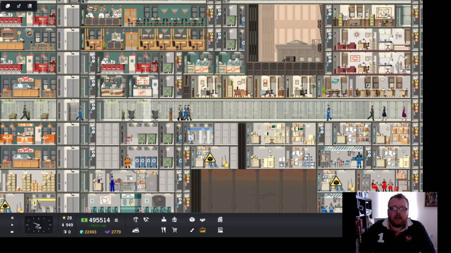Toggle the overlapping layers view icon

click(8, 6)
